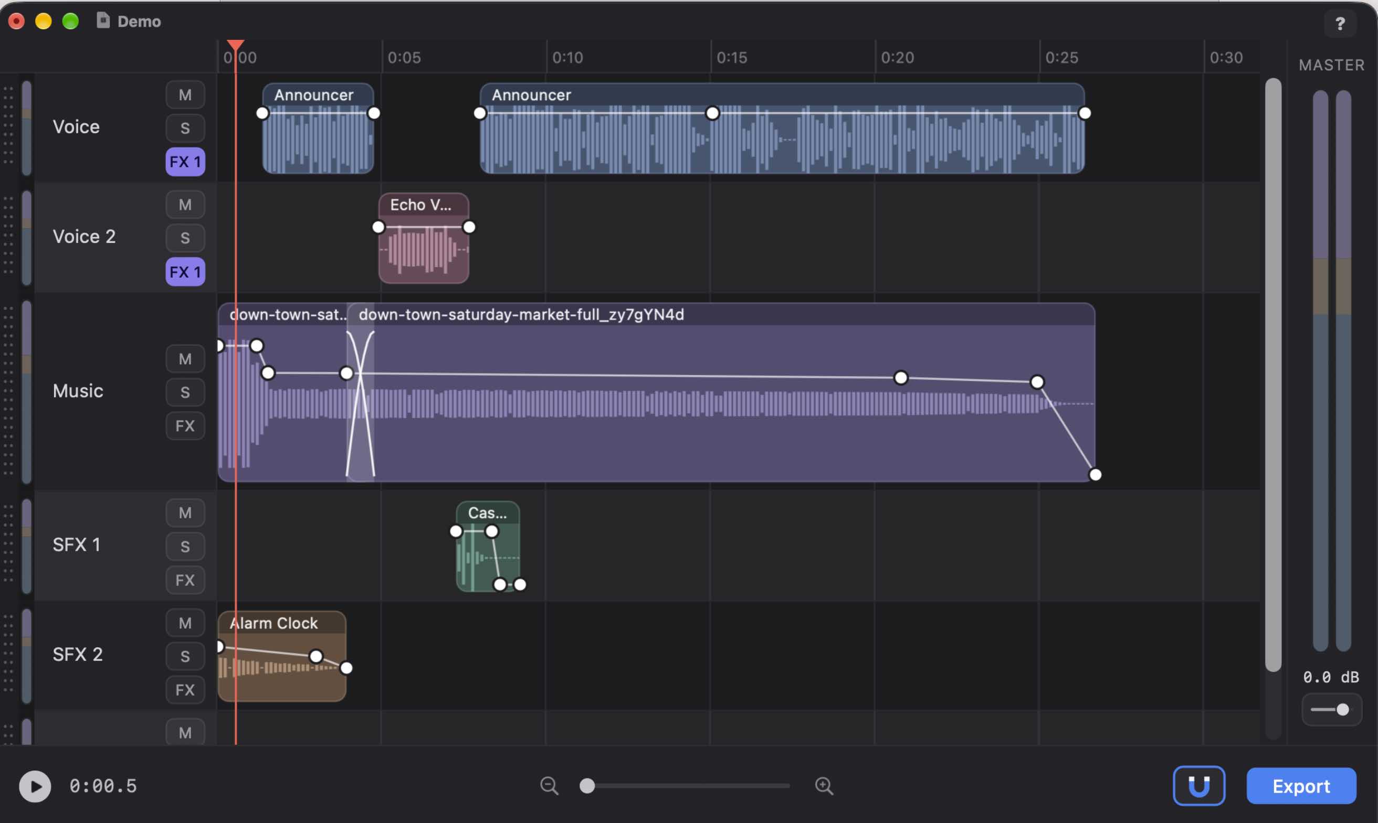Solo the Voice 2 track
This screenshot has width=1378, height=823.
point(185,238)
